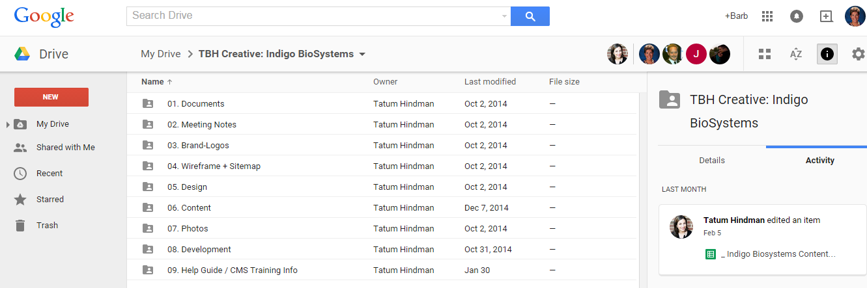Click the Starred star icon
The image size is (867, 288).
[20, 200]
